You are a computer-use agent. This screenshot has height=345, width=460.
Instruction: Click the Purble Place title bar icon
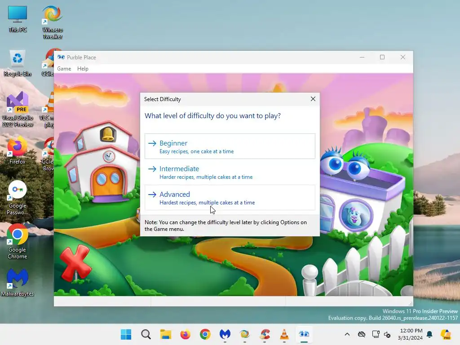click(x=61, y=57)
